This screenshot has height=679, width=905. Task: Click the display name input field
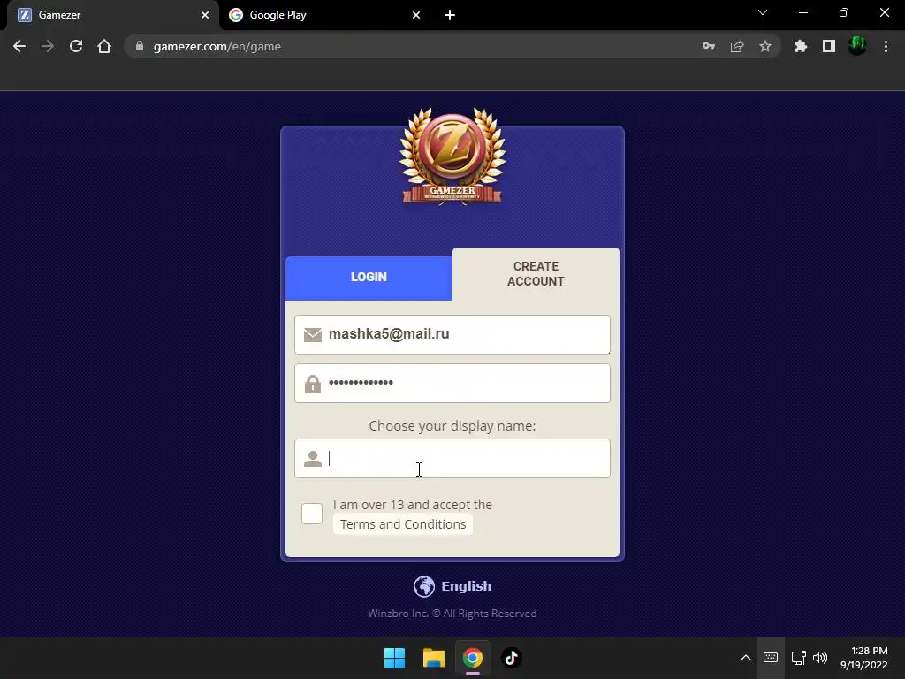pyautogui.click(x=452, y=459)
